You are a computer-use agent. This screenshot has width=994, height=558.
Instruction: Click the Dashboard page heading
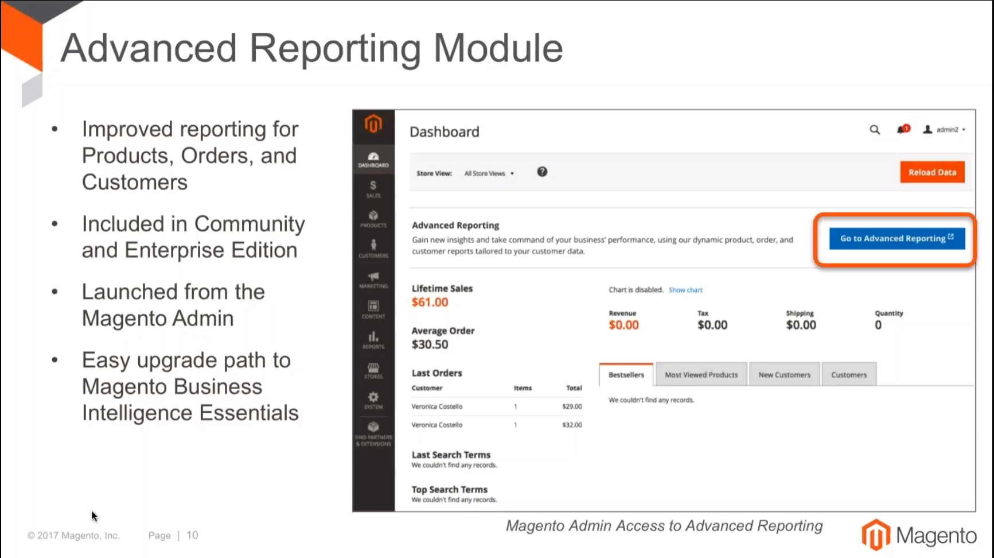[445, 132]
